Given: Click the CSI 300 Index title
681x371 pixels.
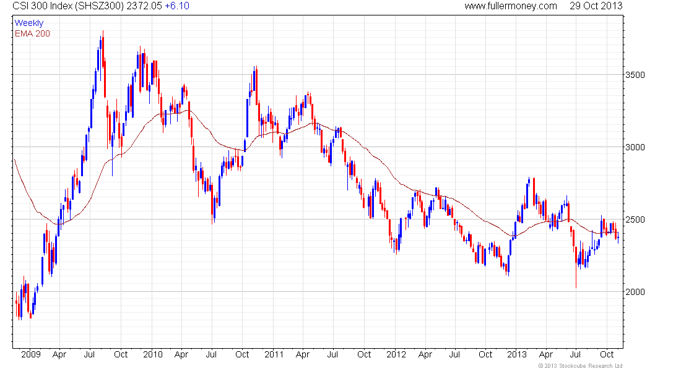Looking at the screenshot, I should point(76,6).
